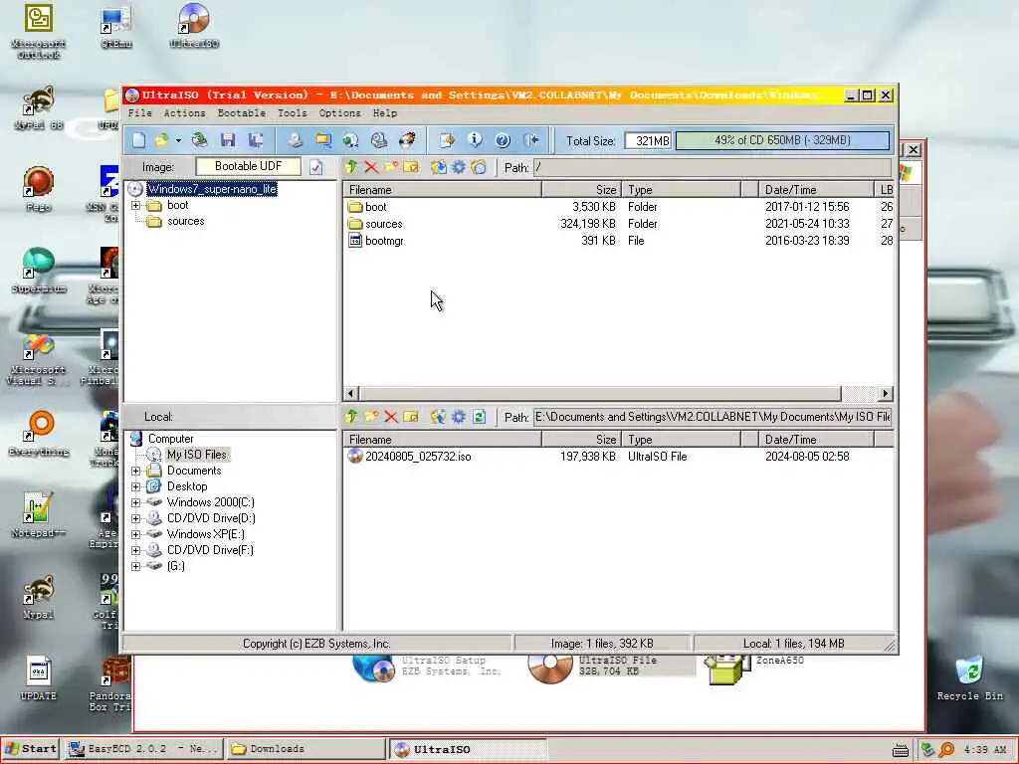Click Bootable UDF image type button

tap(248, 166)
